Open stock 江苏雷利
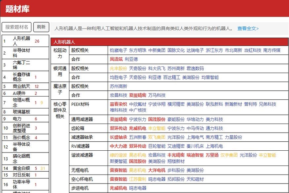Image resolution: width=289 pixels, height=193 pixels. [x=138, y=179]
